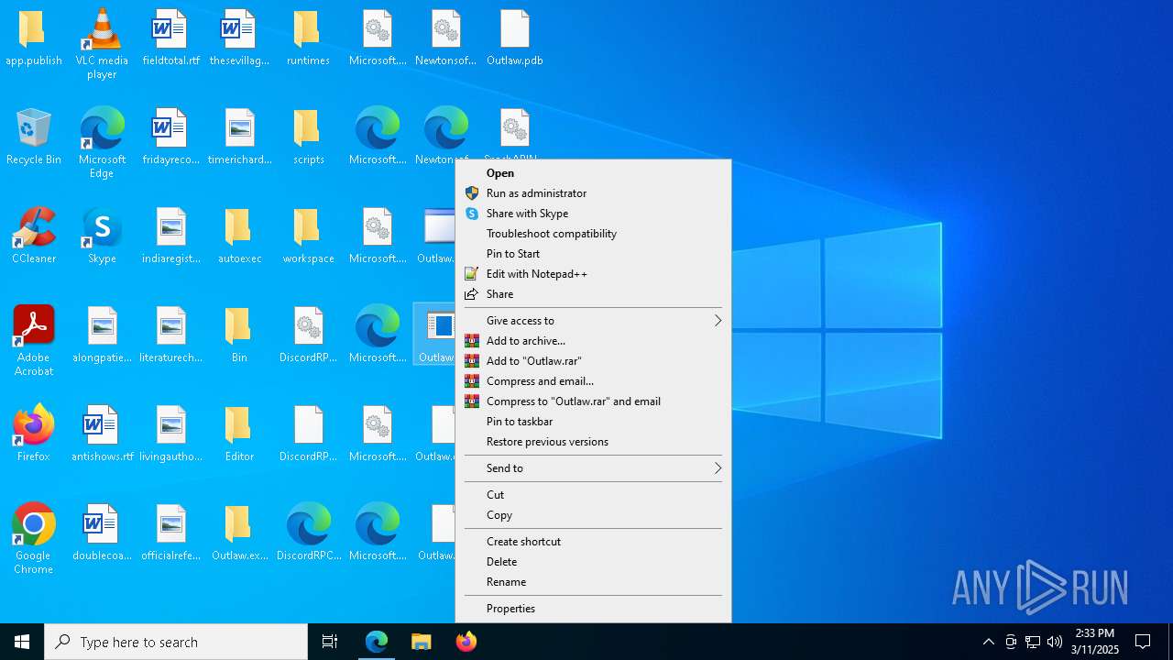Viewport: 1173px width, 660px height.
Task: Select the Adobe Acrobat shortcut
Action: 33,326
